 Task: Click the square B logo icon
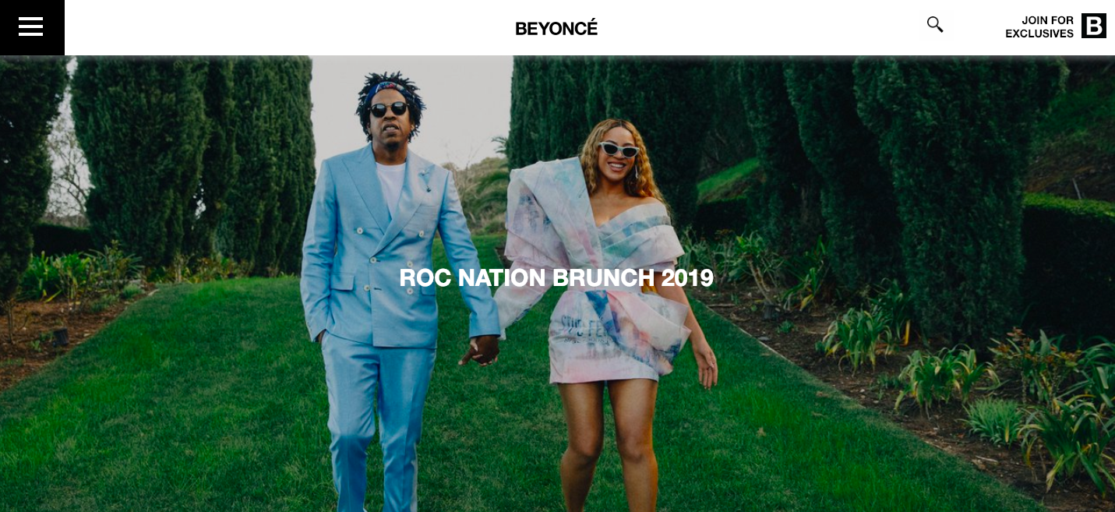coord(1094,26)
